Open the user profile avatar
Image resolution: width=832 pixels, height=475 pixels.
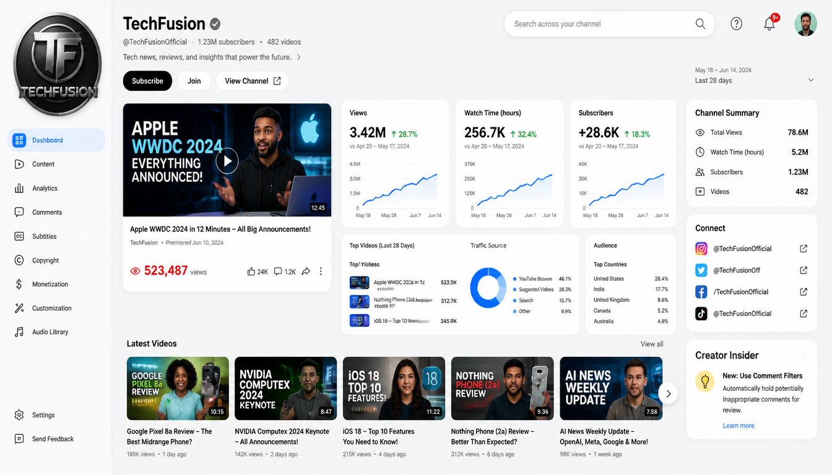pyautogui.click(x=805, y=24)
